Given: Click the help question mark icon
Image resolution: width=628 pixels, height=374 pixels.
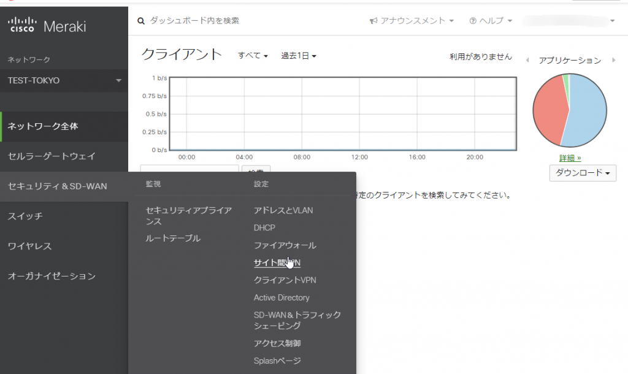Looking at the screenshot, I should pyautogui.click(x=473, y=21).
